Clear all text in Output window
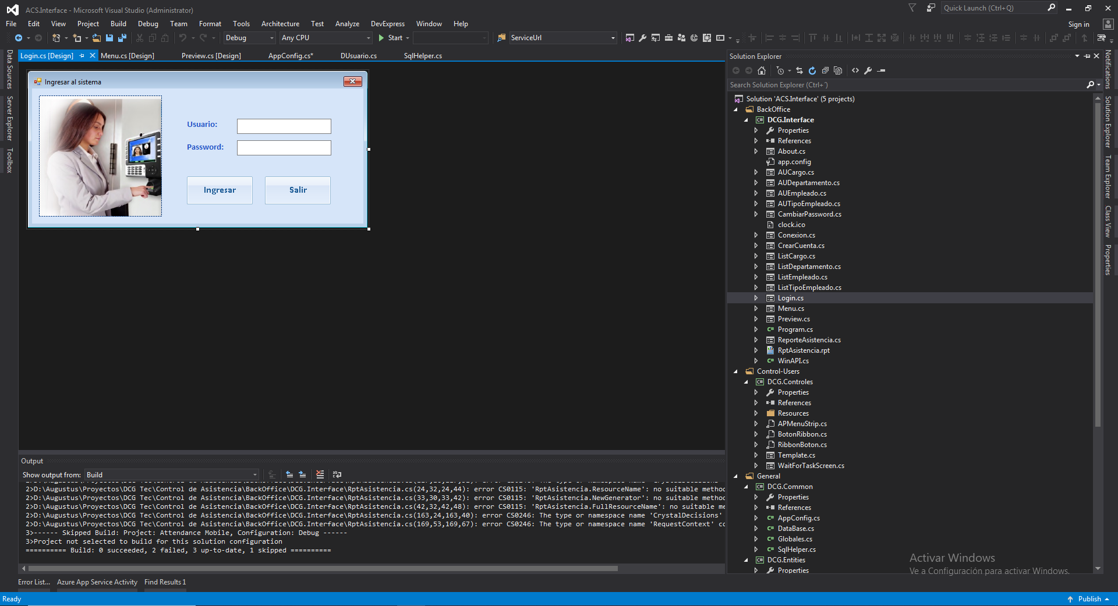The height and width of the screenshot is (606, 1118). 320,474
